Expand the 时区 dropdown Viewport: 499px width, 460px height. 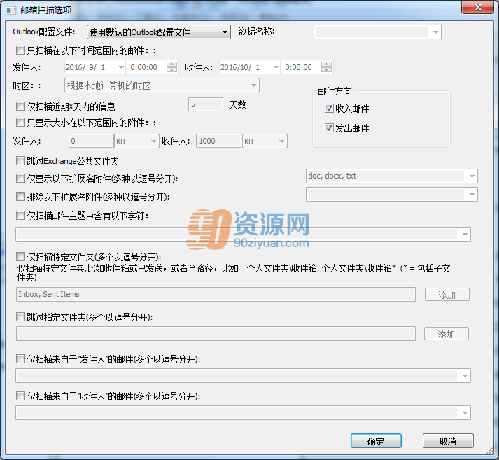pyautogui.click(x=162, y=85)
